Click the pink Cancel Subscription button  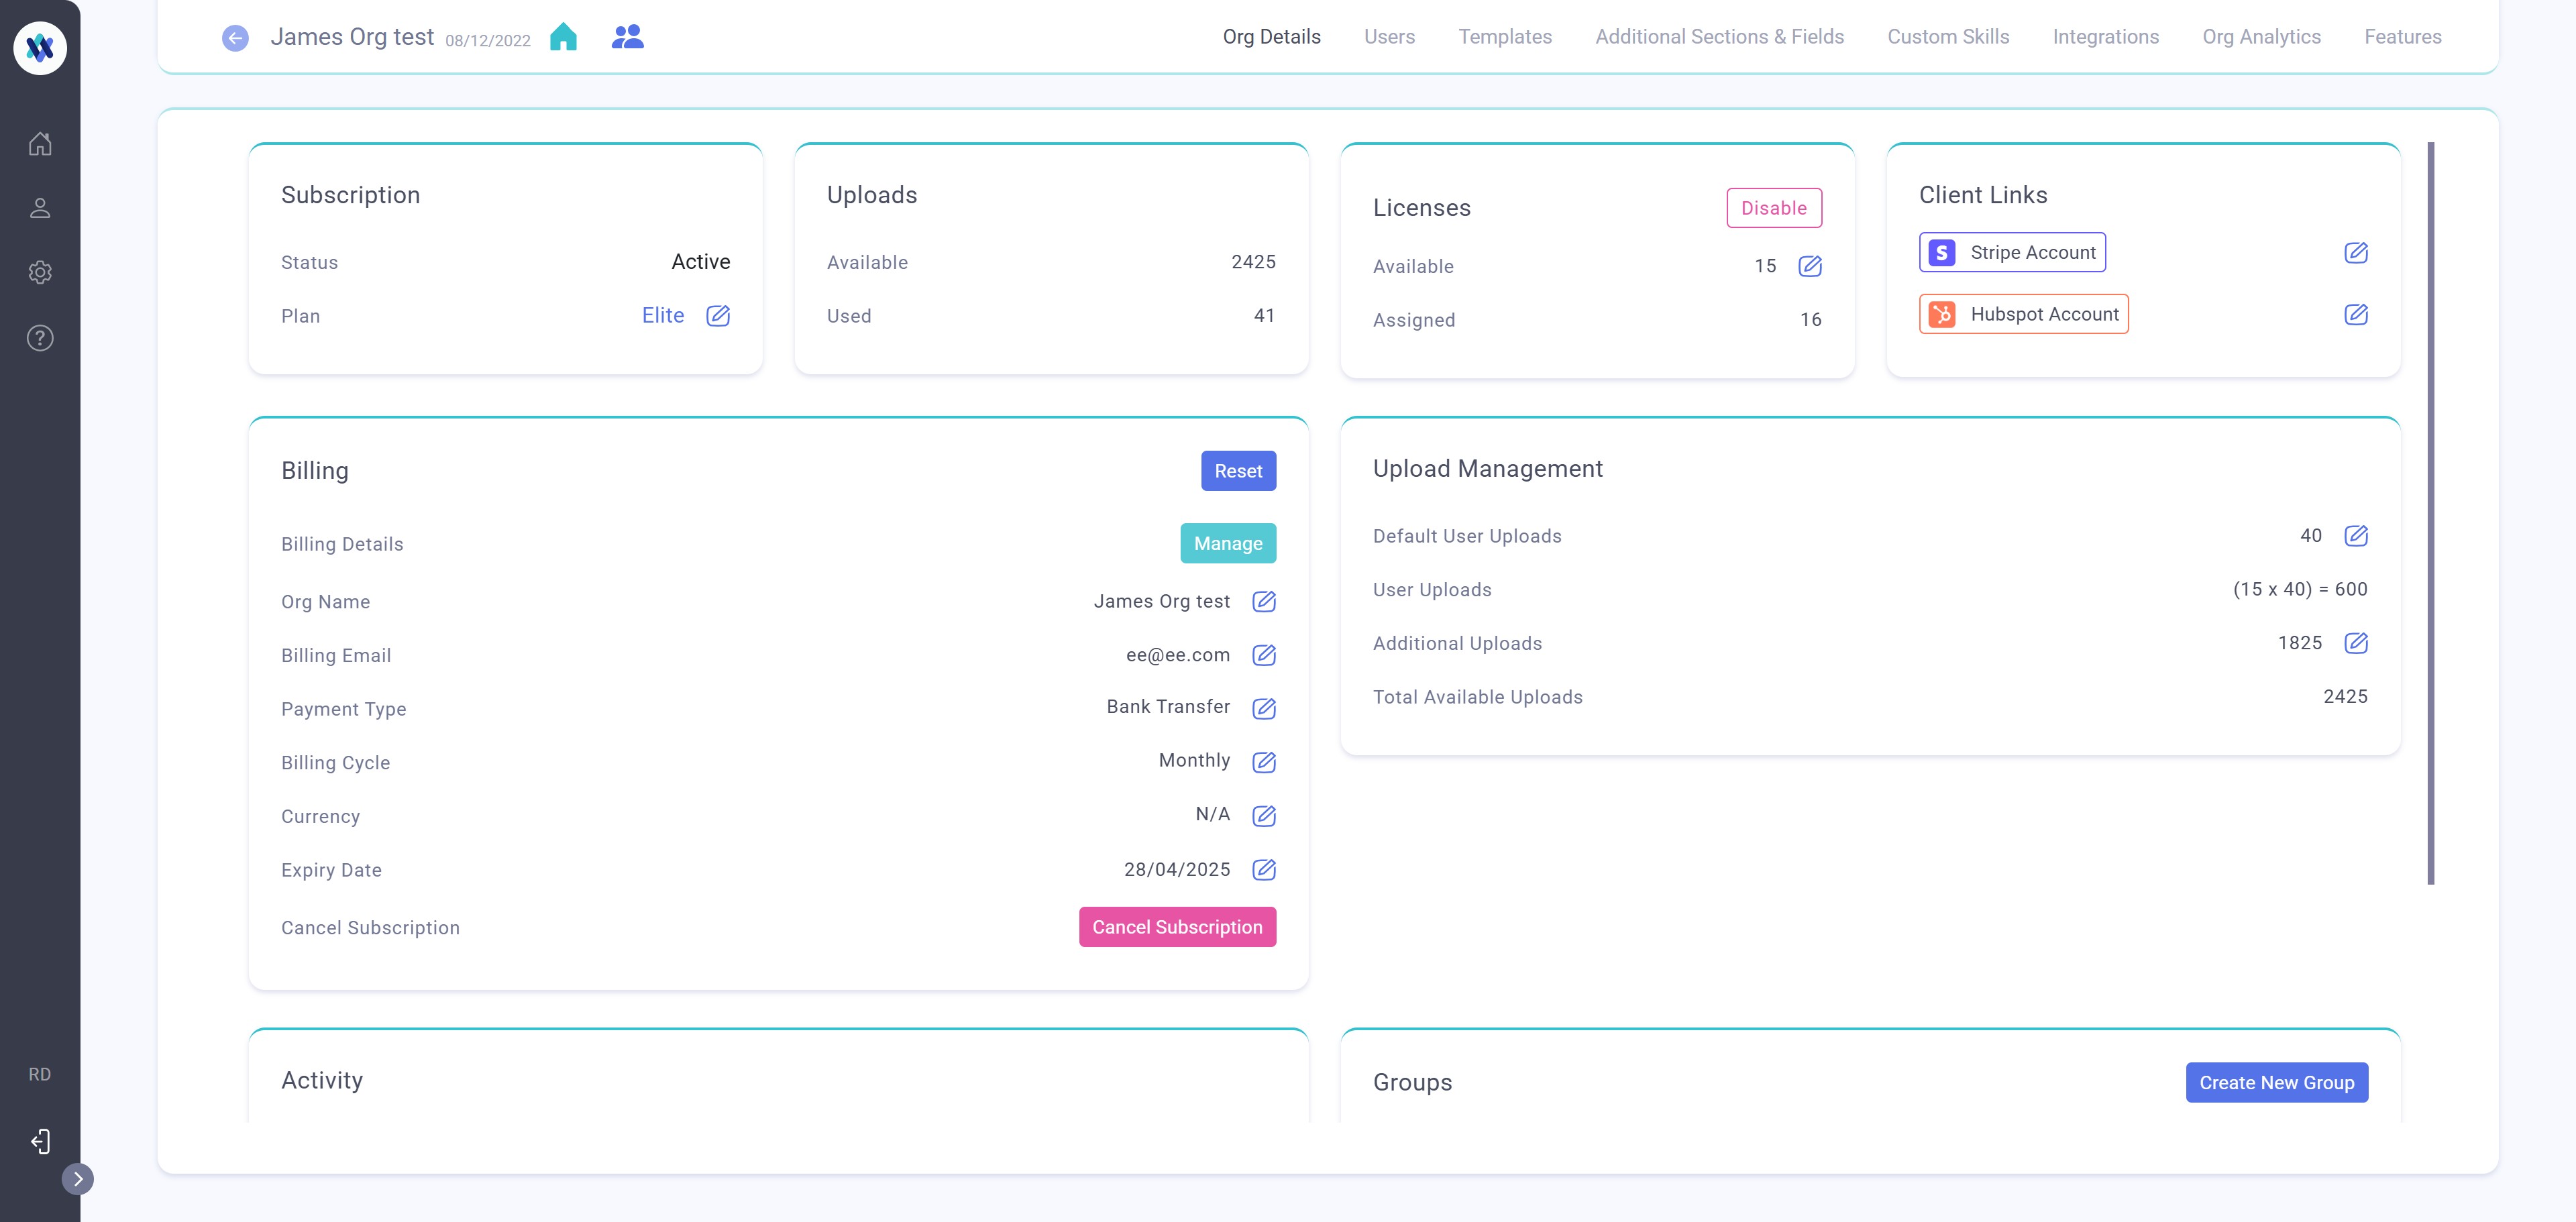(x=1177, y=927)
